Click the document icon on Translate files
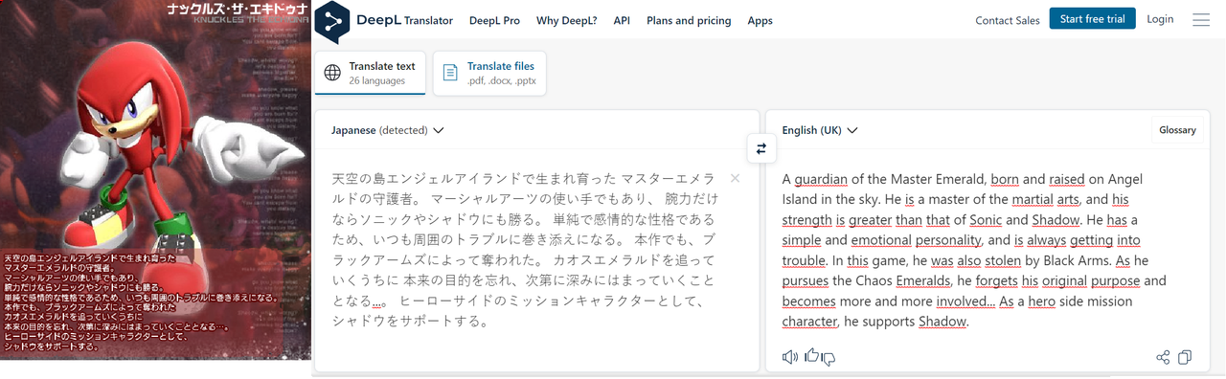Image resolution: width=1226 pixels, height=379 pixels. coord(450,73)
